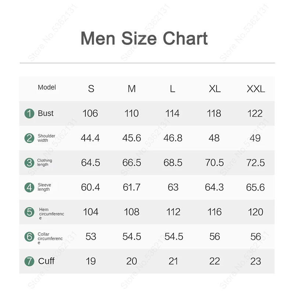Click the Clothing length value 72.5
Image resolution: width=294 pixels, height=294 pixels.
coord(255,163)
